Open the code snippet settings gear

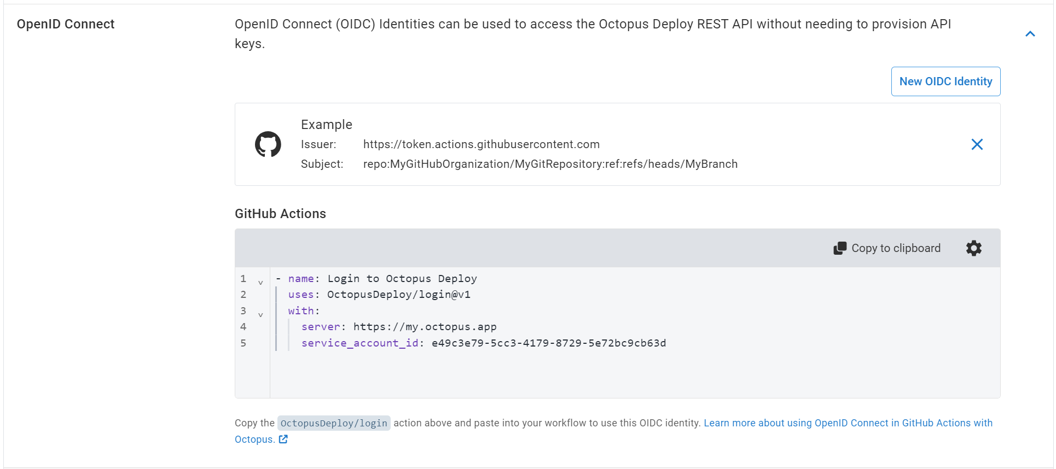tap(973, 248)
